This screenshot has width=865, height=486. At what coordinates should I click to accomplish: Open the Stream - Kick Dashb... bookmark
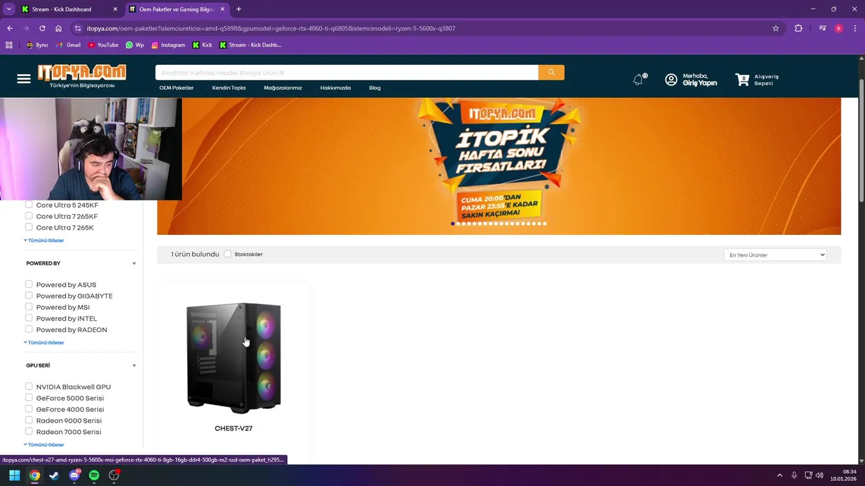click(250, 45)
